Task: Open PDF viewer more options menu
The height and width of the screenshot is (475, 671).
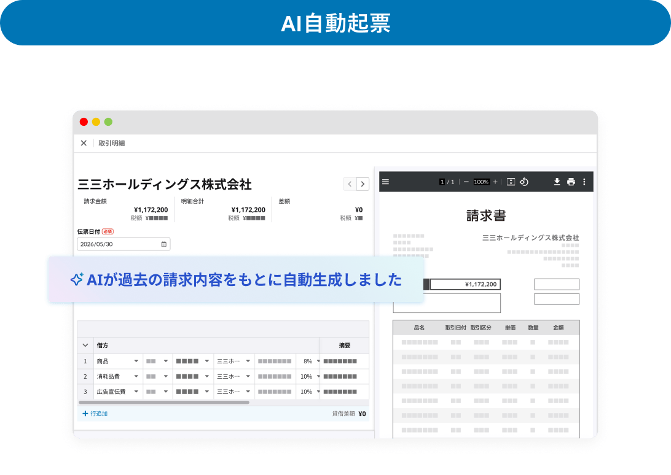Action: click(584, 182)
